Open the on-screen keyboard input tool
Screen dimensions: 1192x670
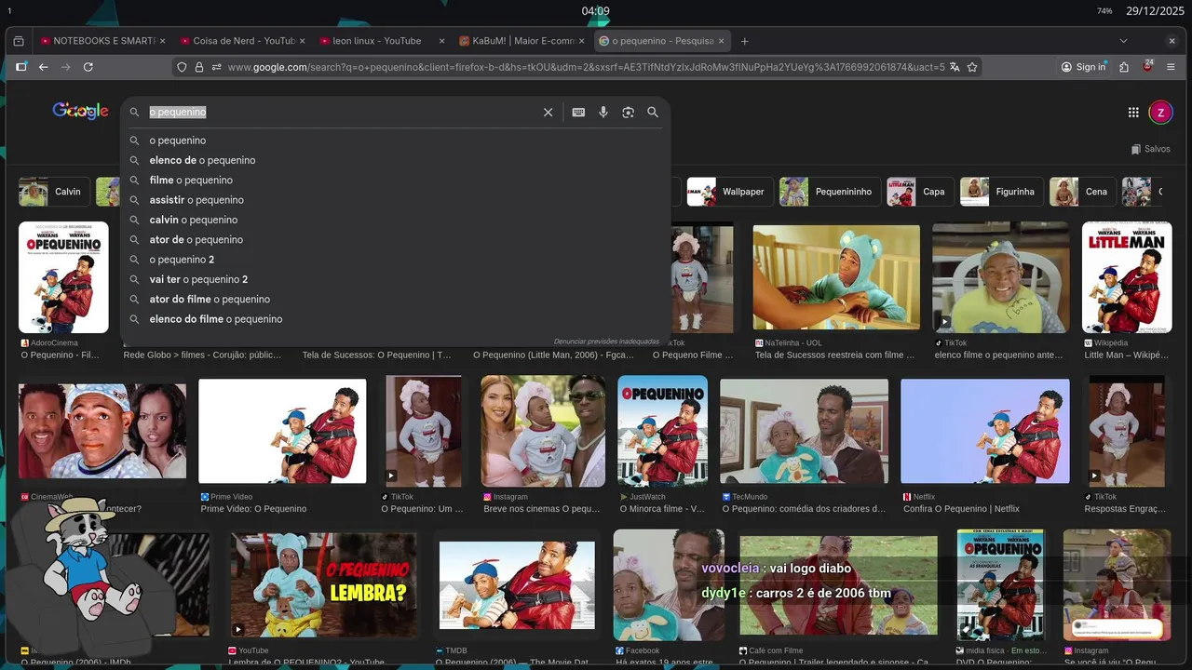coord(578,112)
